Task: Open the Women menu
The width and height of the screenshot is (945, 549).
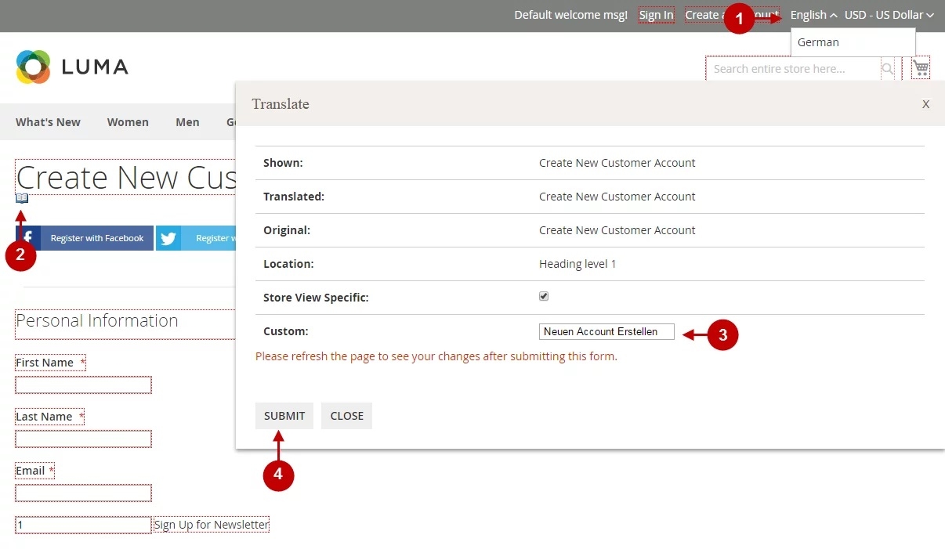Action: click(x=128, y=122)
